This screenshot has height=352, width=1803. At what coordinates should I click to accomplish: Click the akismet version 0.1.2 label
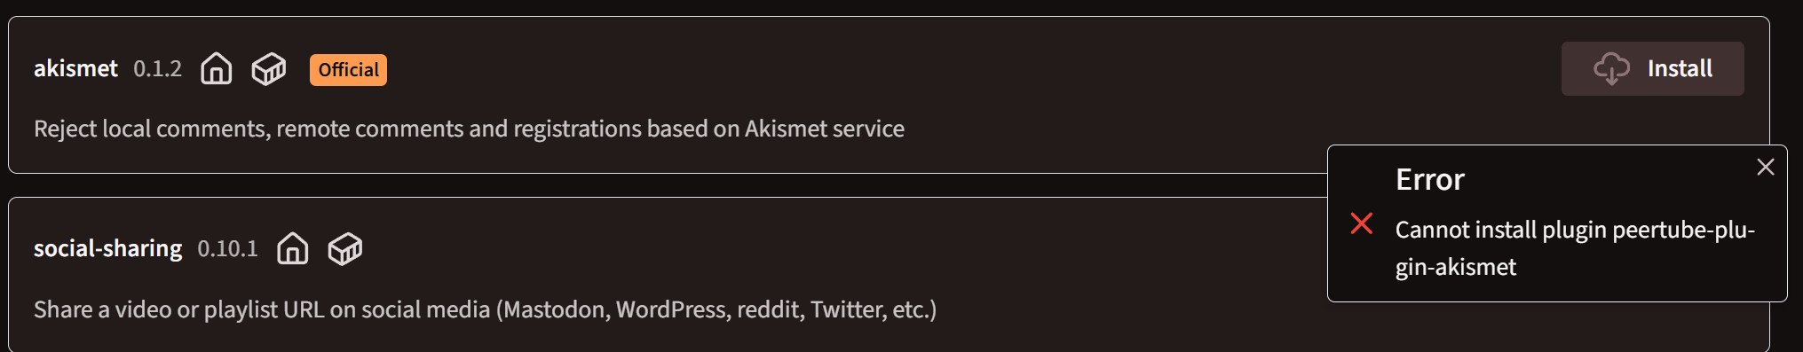(x=157, y=68)
